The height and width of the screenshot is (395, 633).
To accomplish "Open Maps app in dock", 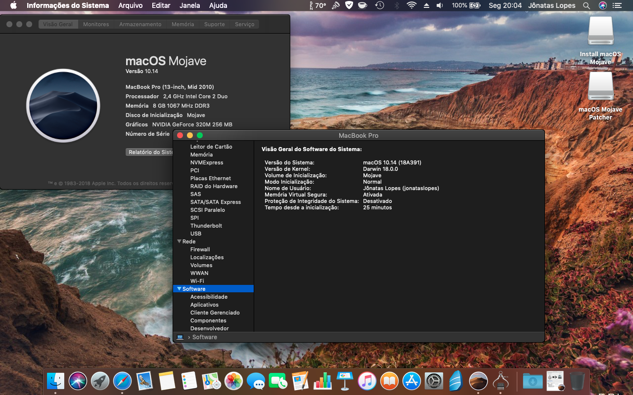I will pos(211,381).
